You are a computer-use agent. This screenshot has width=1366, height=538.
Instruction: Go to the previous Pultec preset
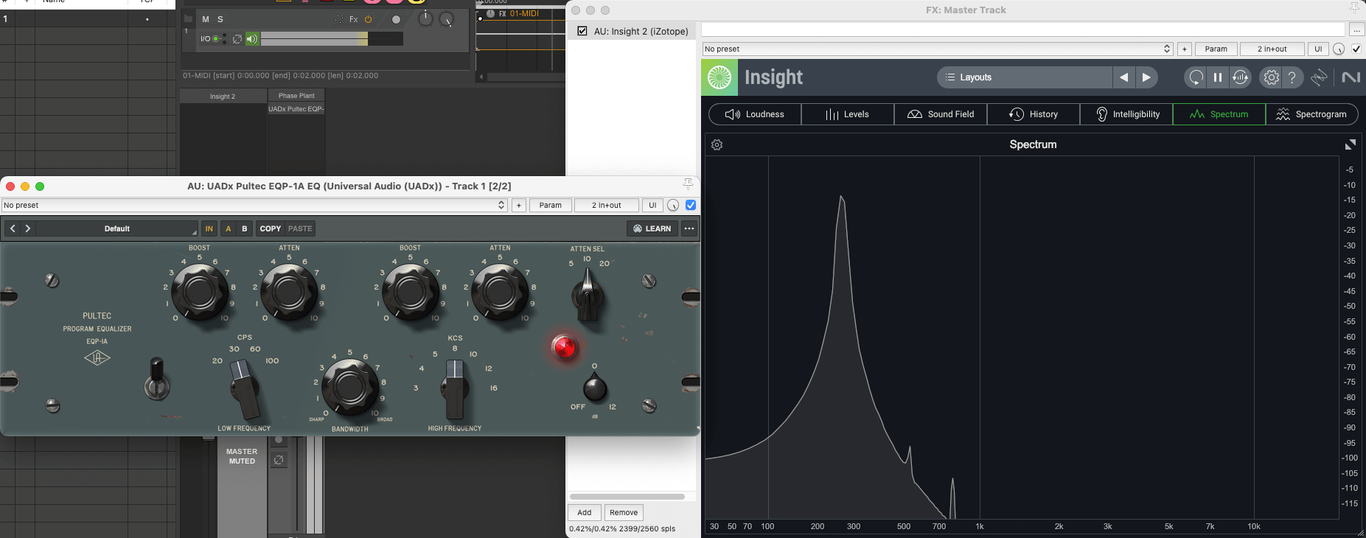pyautogui.click(x=13, y=228)
